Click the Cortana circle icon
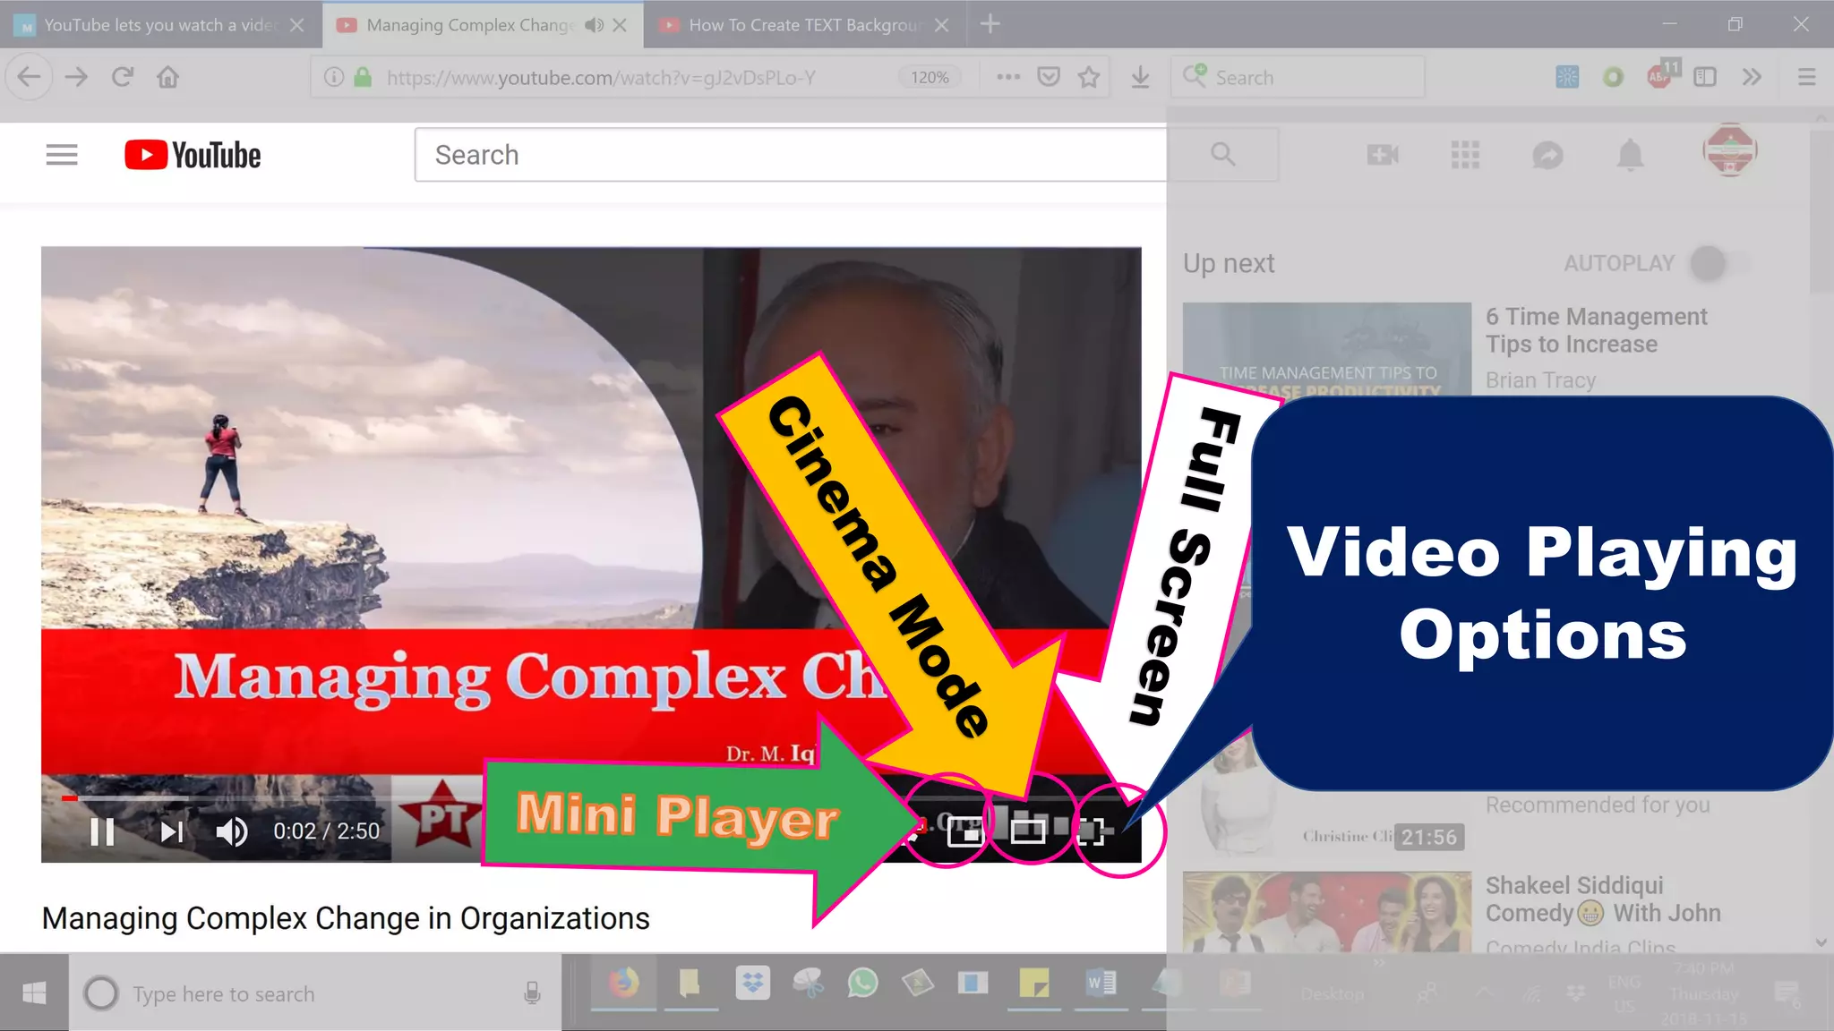 100,993
